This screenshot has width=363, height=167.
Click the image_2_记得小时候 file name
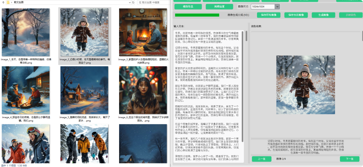click(84, 61)
